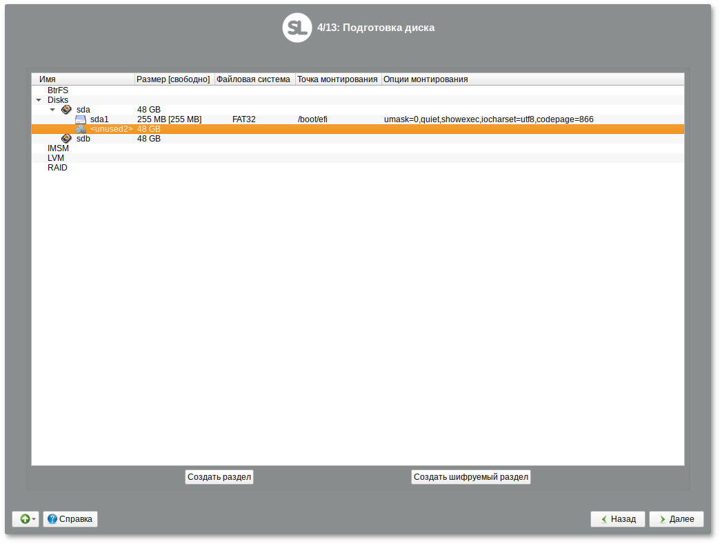Collapse the Disks tree node

click(39, 100)
